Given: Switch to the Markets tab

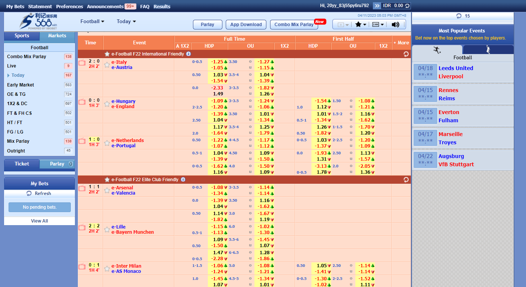Looking at the screenshot, I should pyautogui.click(x=57, y=36).
